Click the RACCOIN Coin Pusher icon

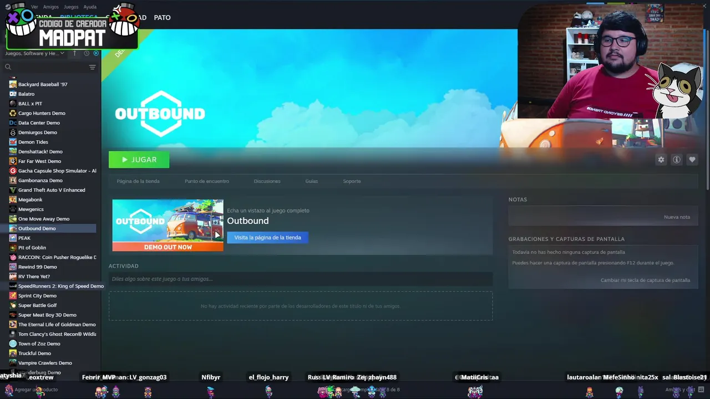tap(13, 257)
